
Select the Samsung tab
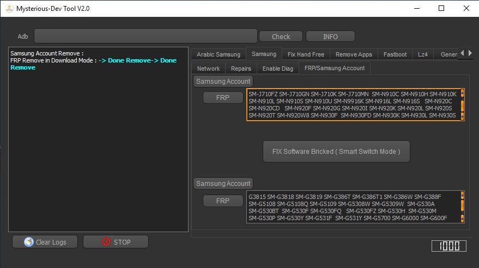point(264,54)
